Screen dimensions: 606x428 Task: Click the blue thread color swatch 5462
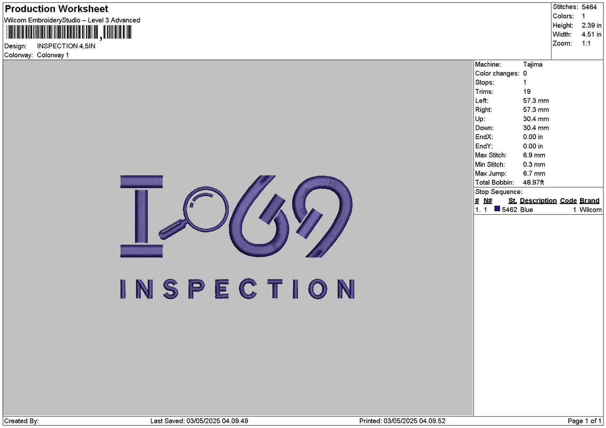(x=497, y=209)
